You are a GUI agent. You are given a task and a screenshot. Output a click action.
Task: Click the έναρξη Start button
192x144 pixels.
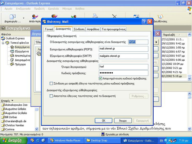click(14, 140)
